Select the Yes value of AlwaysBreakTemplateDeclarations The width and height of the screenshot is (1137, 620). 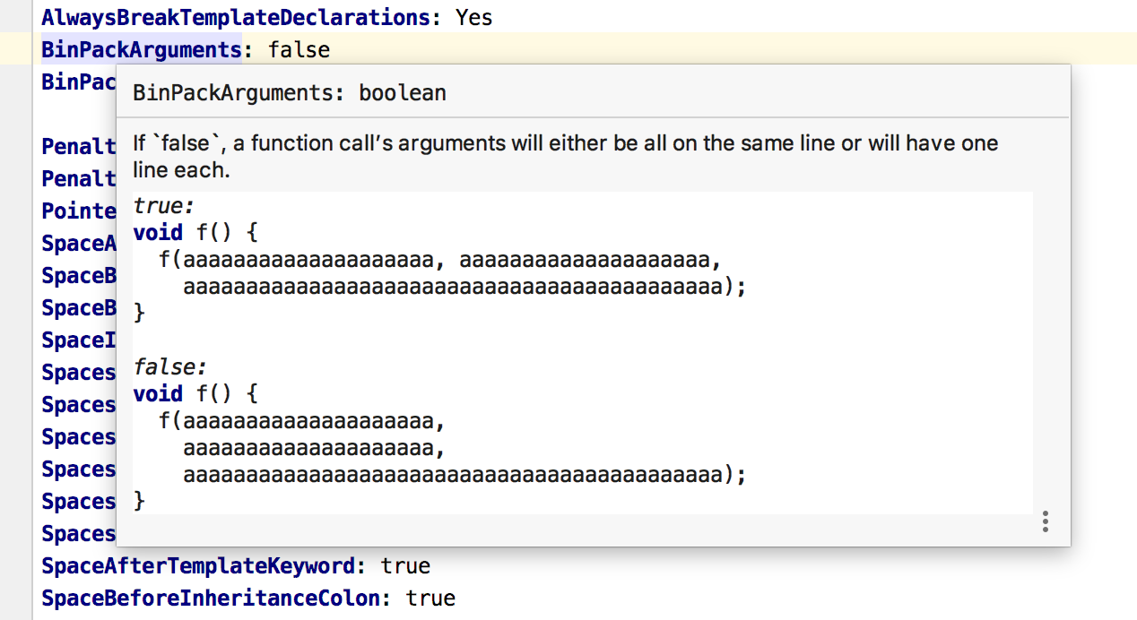pyautogui.click(x=473, y=17)
